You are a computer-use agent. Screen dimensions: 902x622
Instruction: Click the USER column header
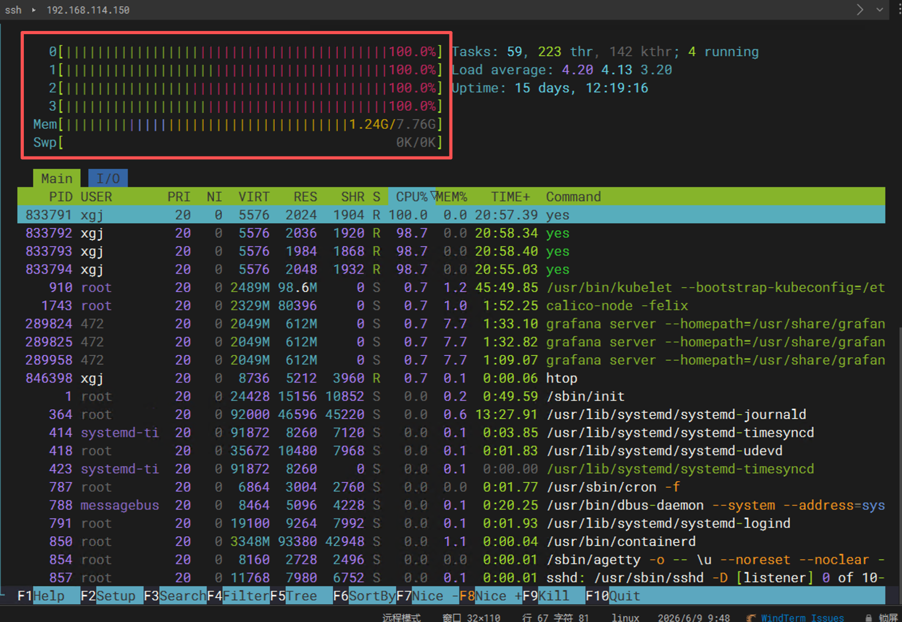97,197
